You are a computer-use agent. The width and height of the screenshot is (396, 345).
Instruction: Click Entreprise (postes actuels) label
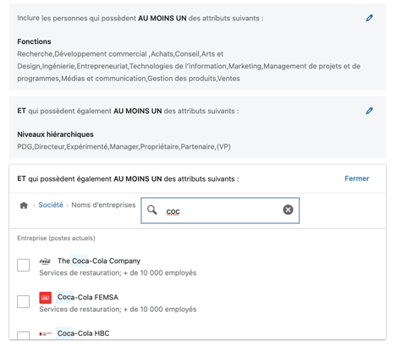[x=56, y=238]
